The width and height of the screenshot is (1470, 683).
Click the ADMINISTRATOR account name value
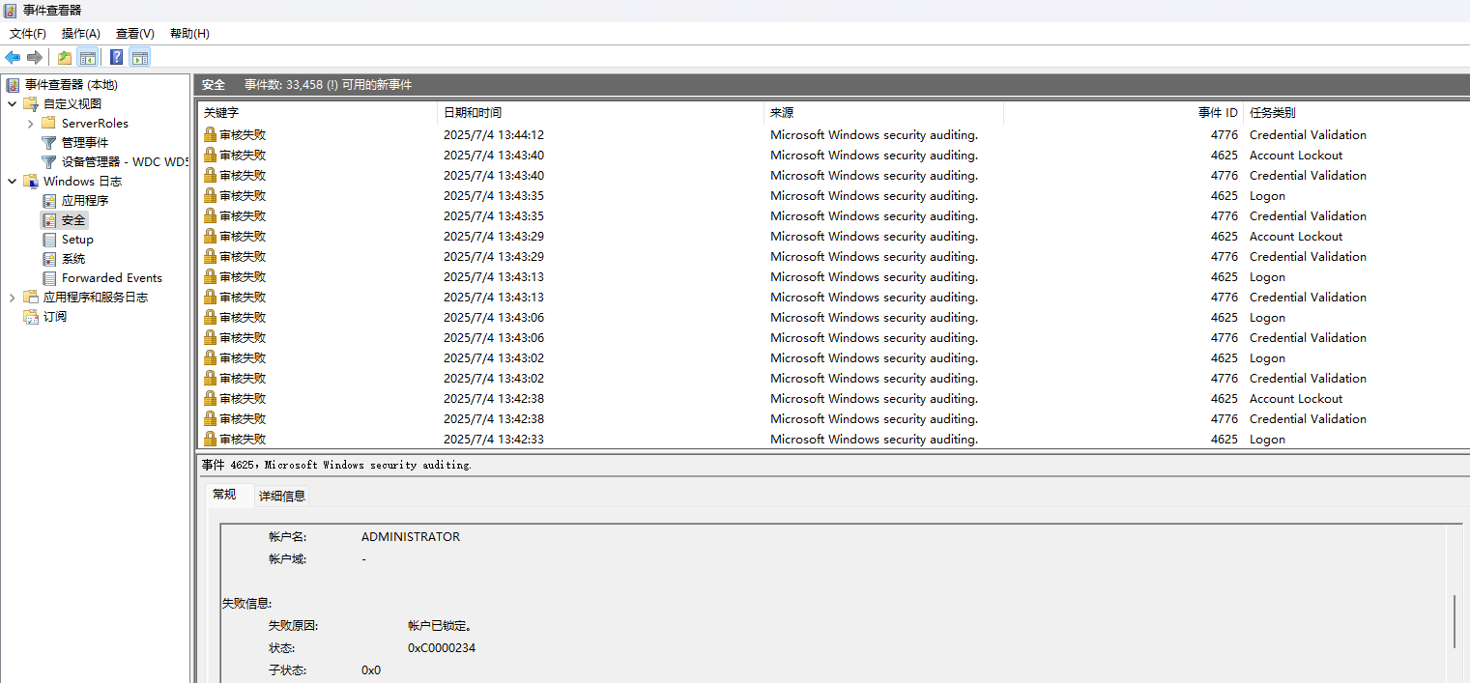tap(411, 537)
